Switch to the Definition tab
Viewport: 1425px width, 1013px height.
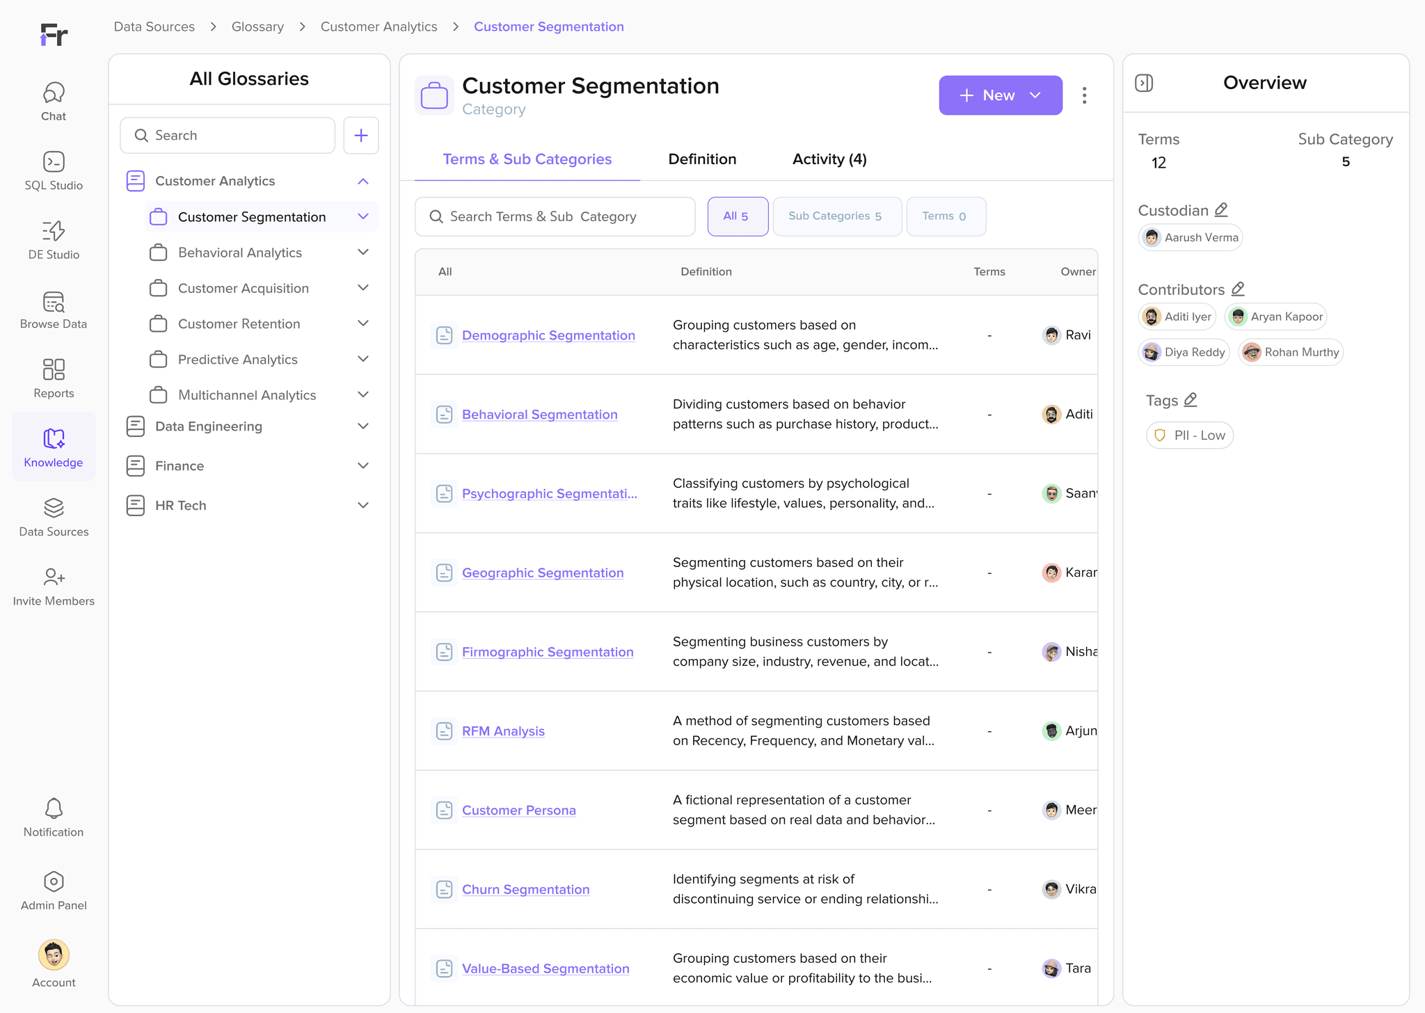coord(702,159)
